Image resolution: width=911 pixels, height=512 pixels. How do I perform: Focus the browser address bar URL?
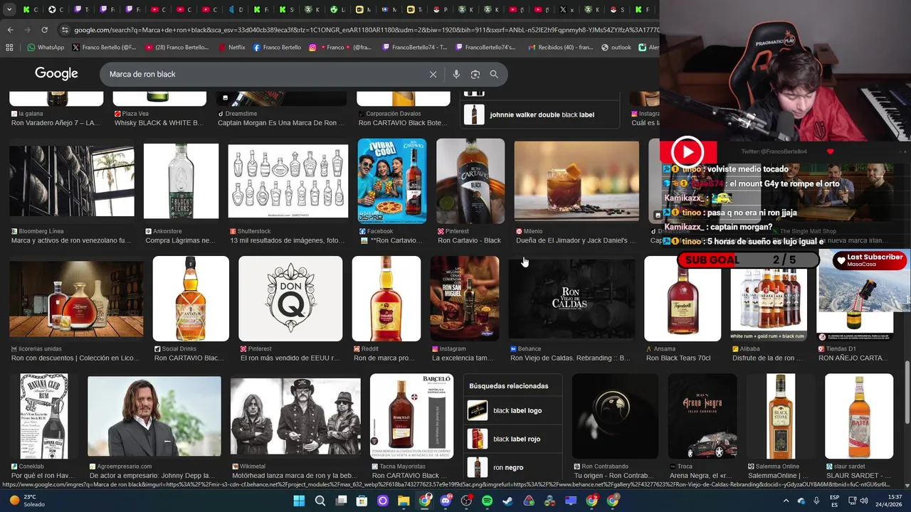(x=367, y=30)
